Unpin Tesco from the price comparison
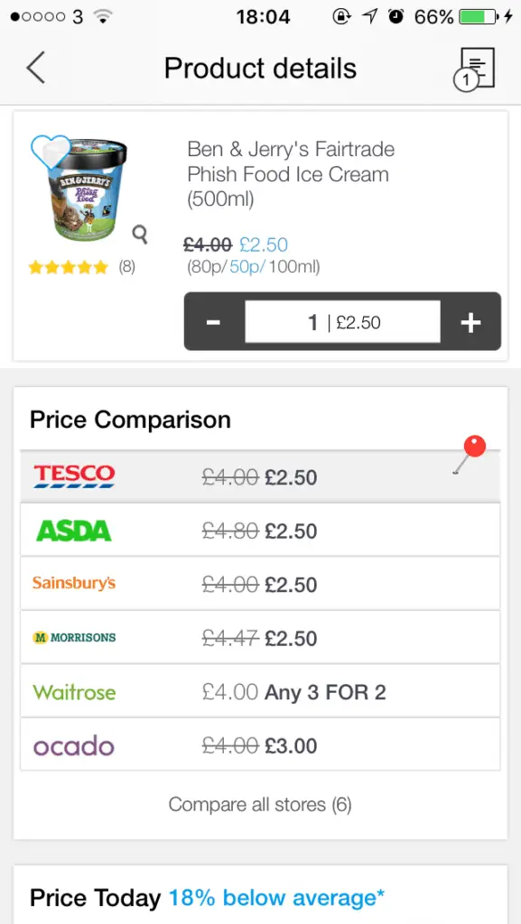Viewport: 521px width, 924px height. pos(474,445)
